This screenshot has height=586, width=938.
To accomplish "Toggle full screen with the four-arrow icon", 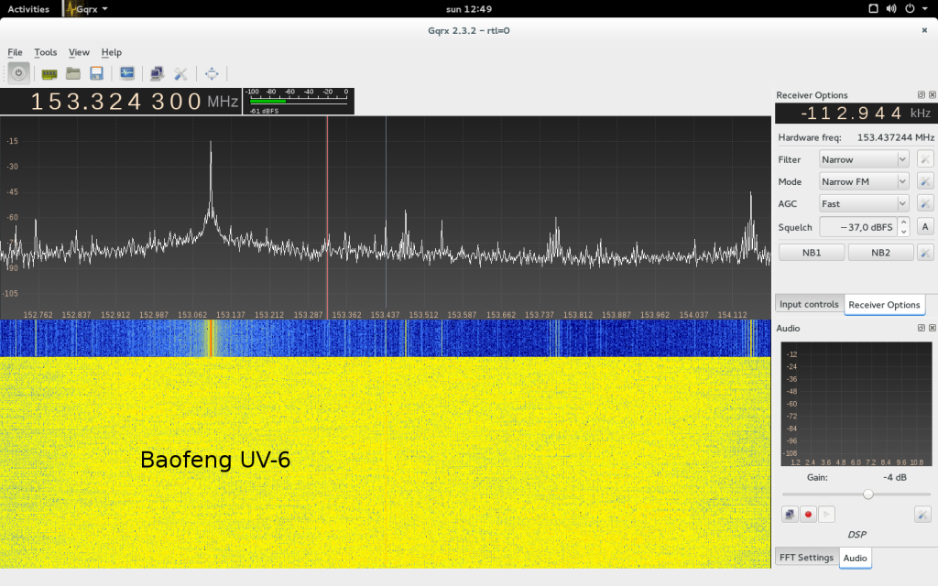I will 212,73.
